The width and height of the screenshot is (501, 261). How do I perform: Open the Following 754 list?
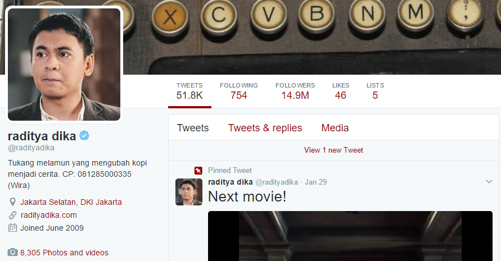pos(238,91)
